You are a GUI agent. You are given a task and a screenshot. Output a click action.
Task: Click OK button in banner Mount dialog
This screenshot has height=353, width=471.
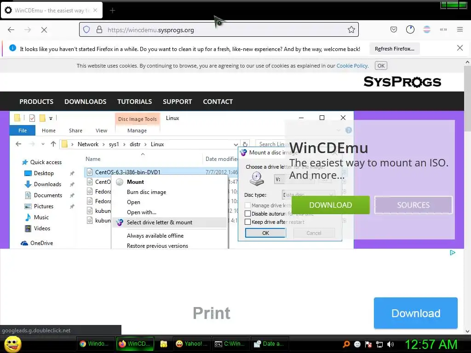coord(265,233)
